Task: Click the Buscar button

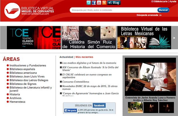Action: 163,10
